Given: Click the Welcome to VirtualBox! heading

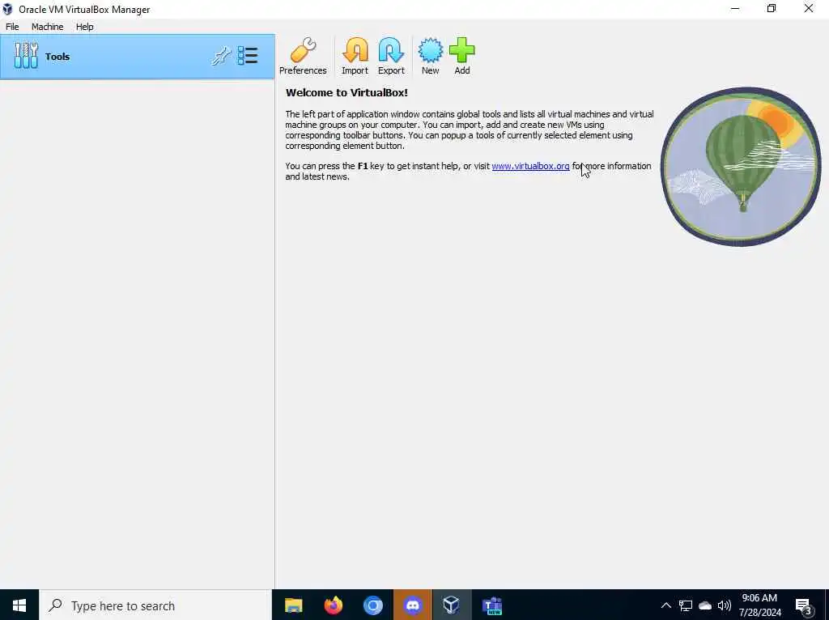Looking at the screenshot, I should [x=346, y=92].
